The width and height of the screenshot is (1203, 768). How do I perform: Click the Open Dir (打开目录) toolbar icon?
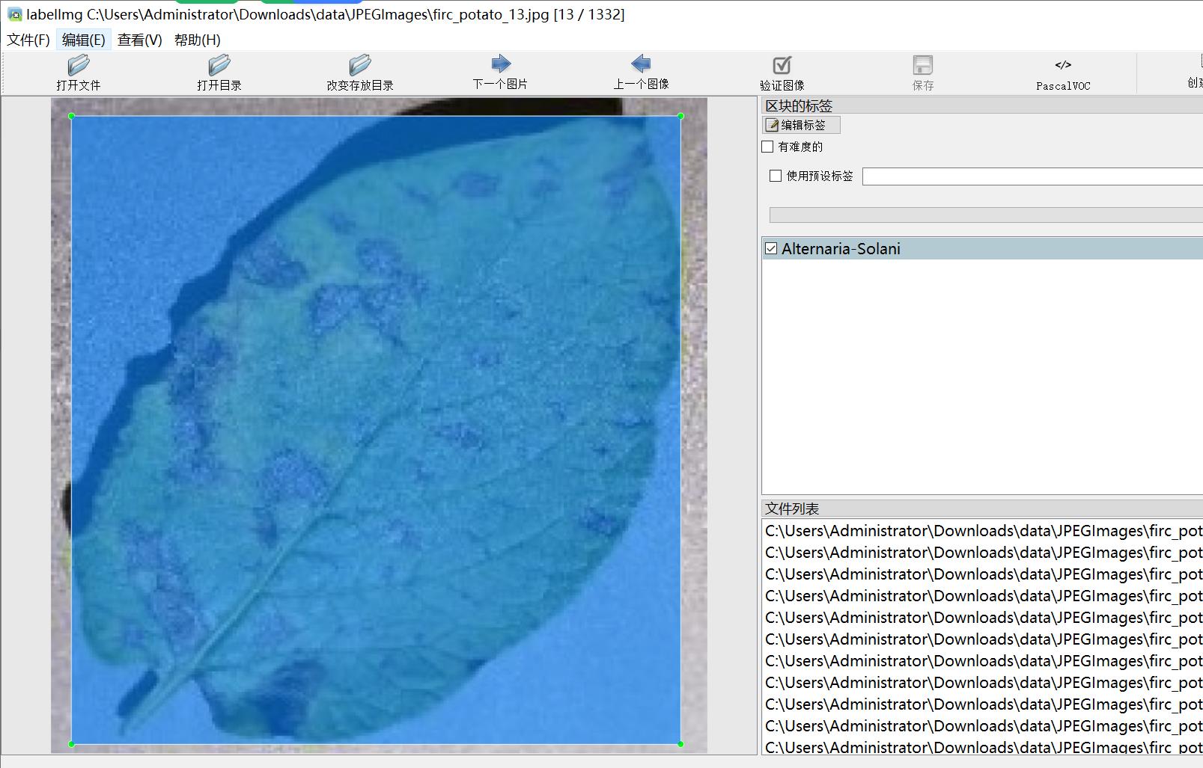click(x=219, y=65)
